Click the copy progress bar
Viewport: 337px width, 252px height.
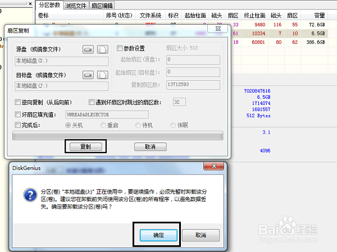[x=118, y=136]
